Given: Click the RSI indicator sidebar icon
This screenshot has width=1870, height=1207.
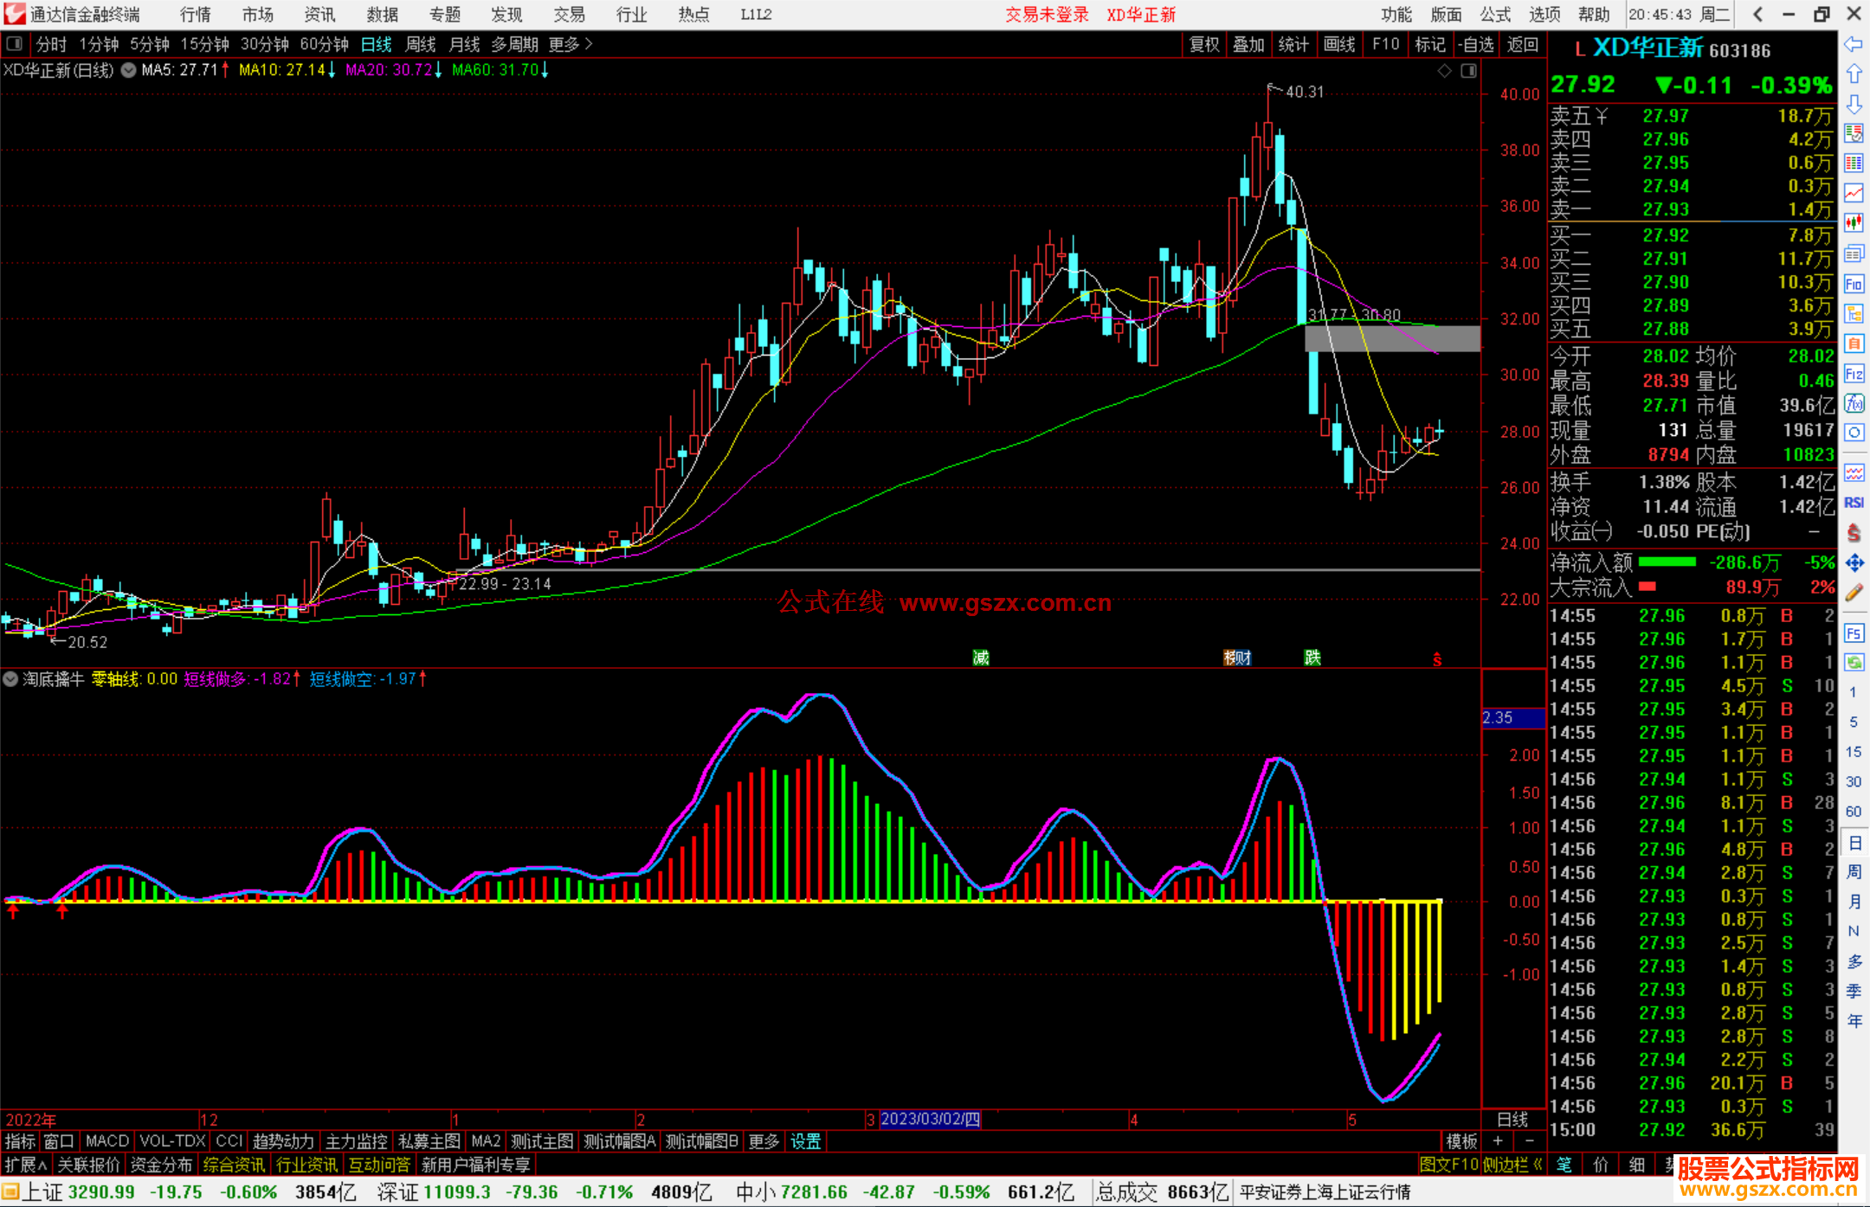Looking at the screenshot, I should coord(1854,503).
